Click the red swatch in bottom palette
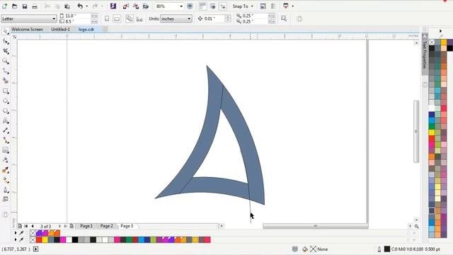Image resolution: width=453 pixels, height=255 pixels. (39, 239)
